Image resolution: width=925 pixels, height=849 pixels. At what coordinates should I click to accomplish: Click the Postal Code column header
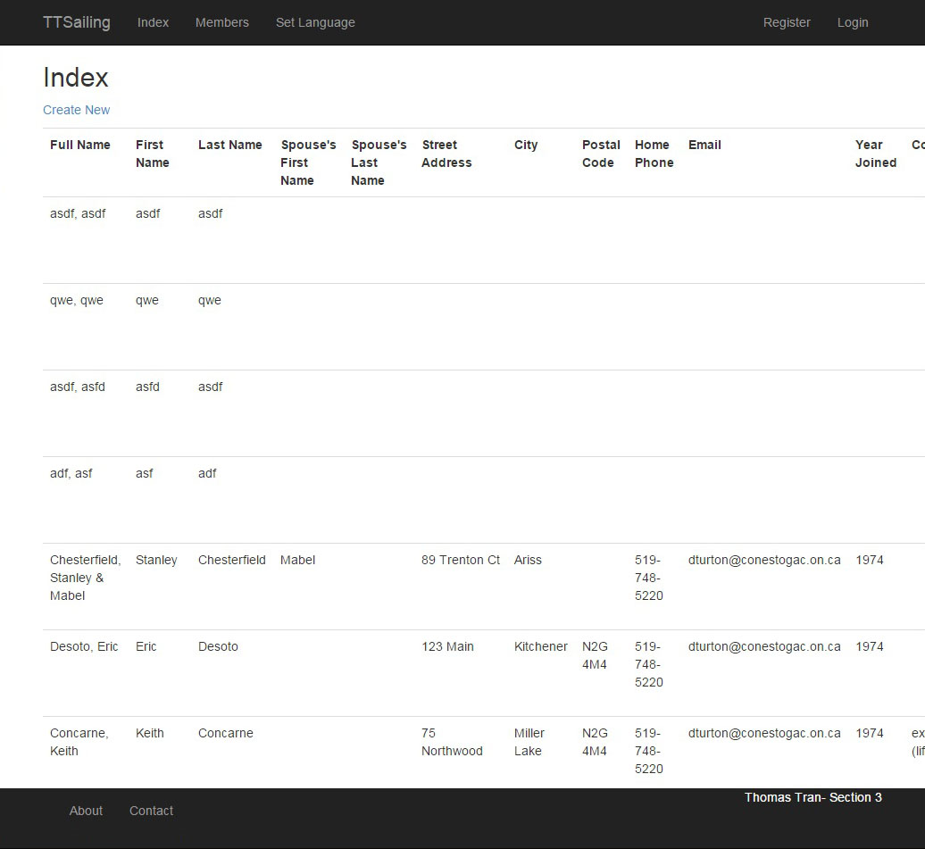click(601, 154)
